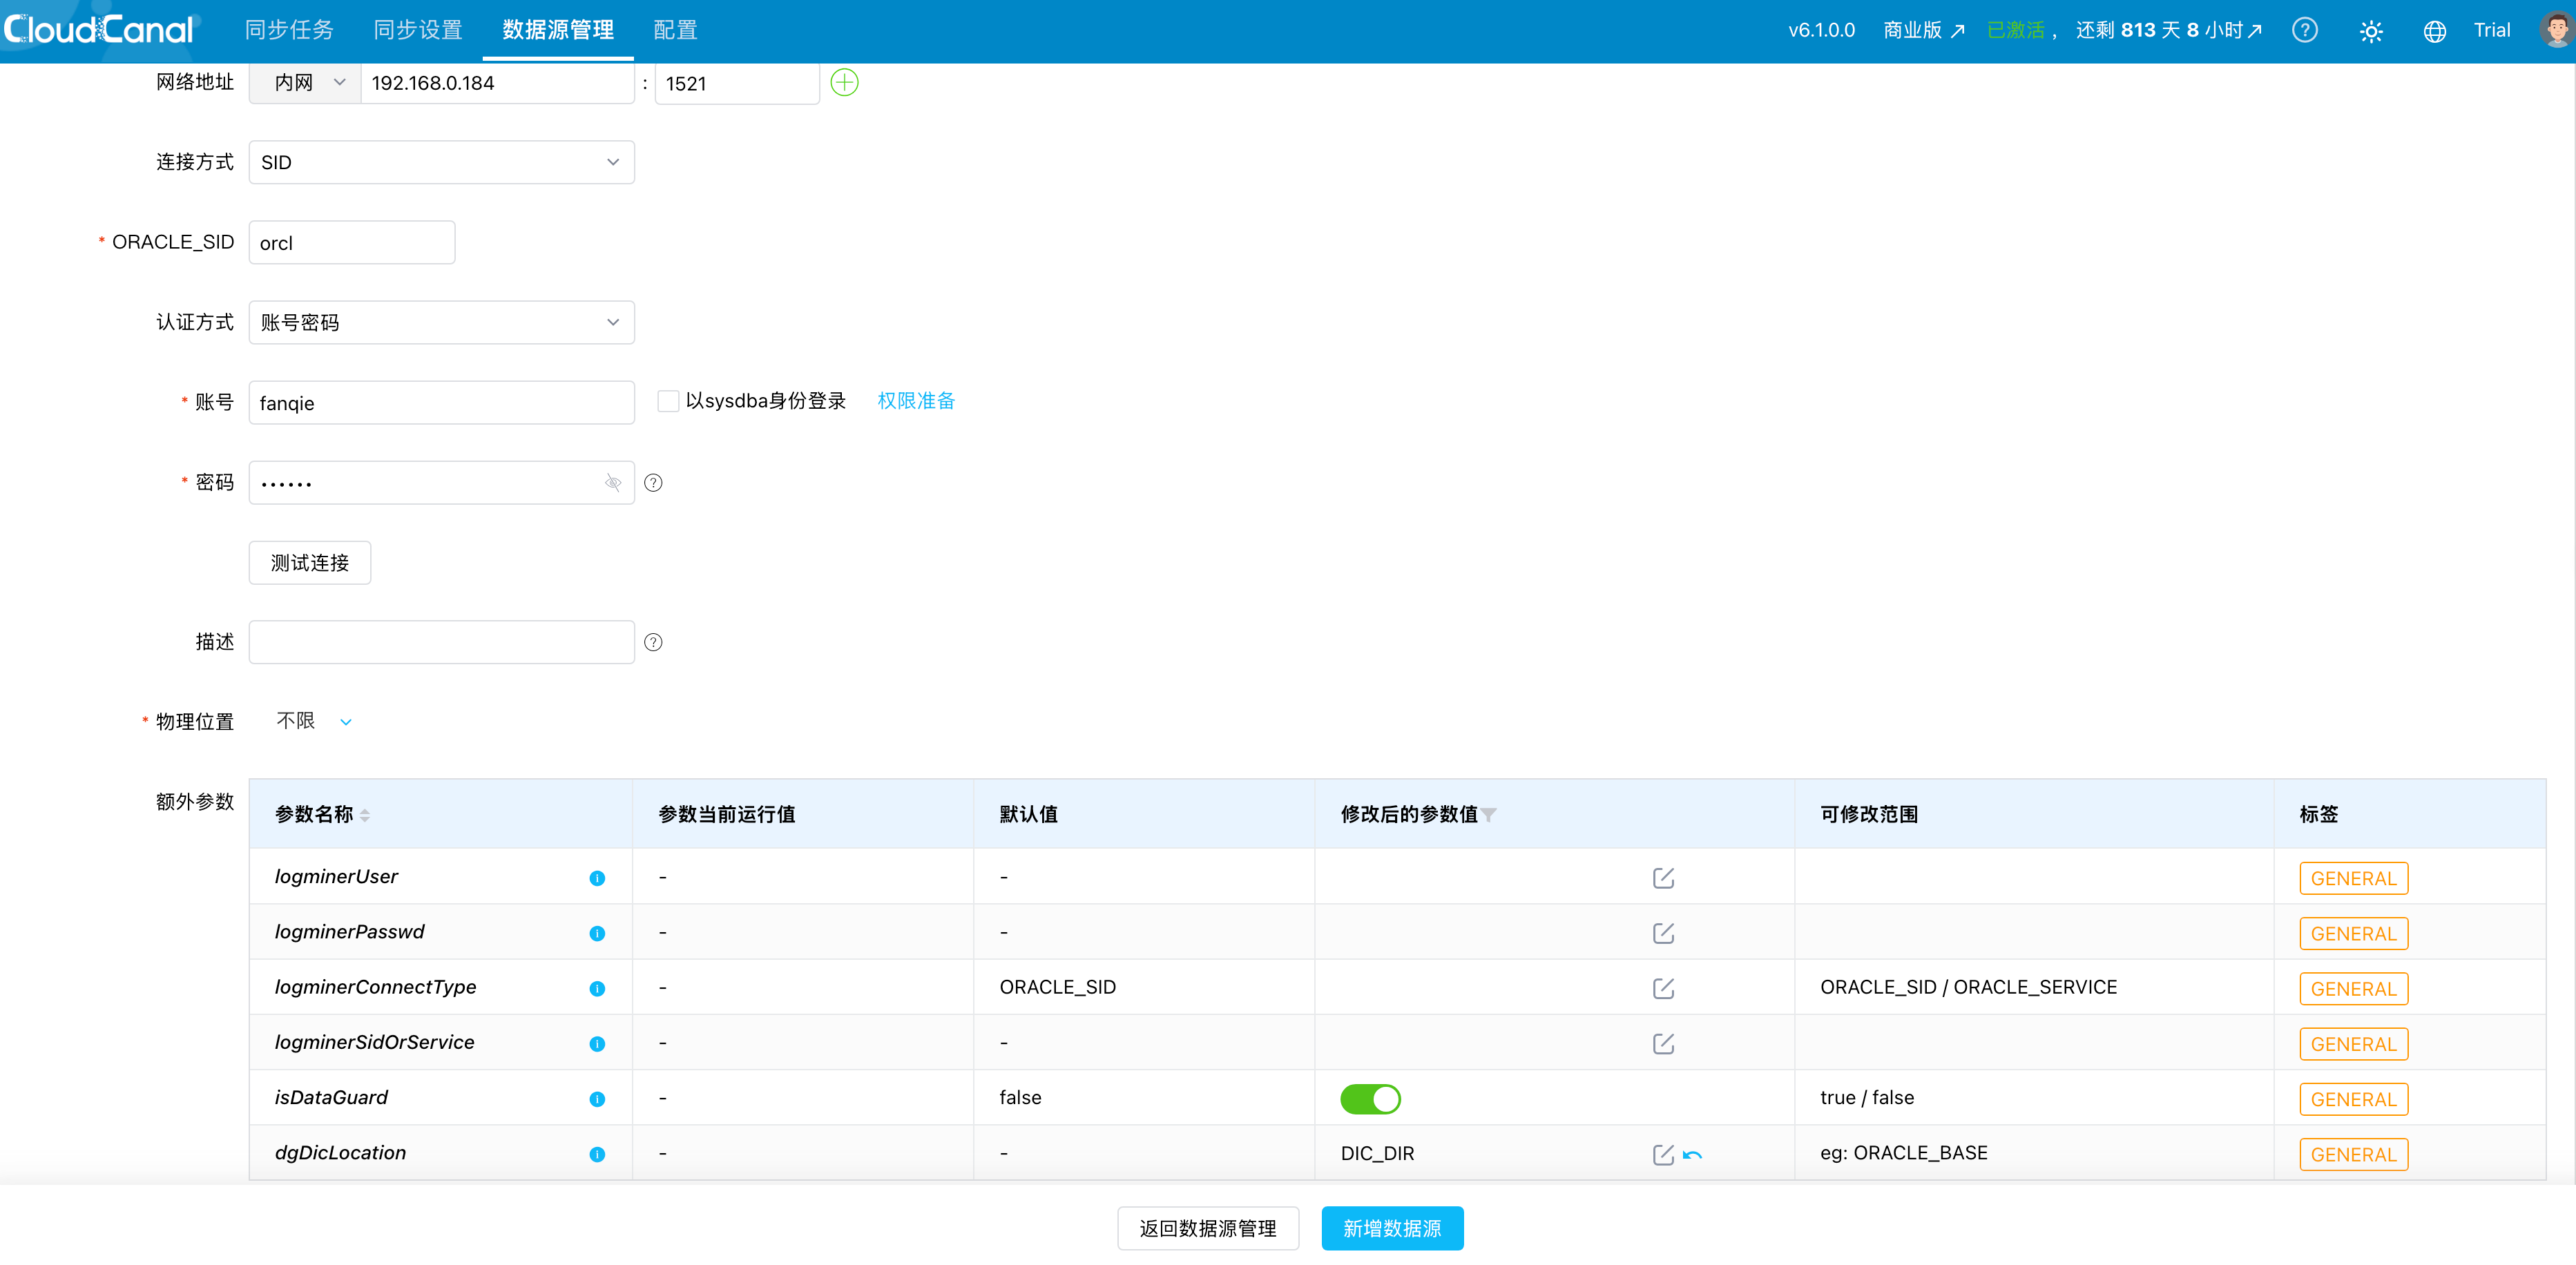Click the GENERAL tag in logminerUser row
The width and height of the screenshot is (2576, 1265).
pos(2353,878)
